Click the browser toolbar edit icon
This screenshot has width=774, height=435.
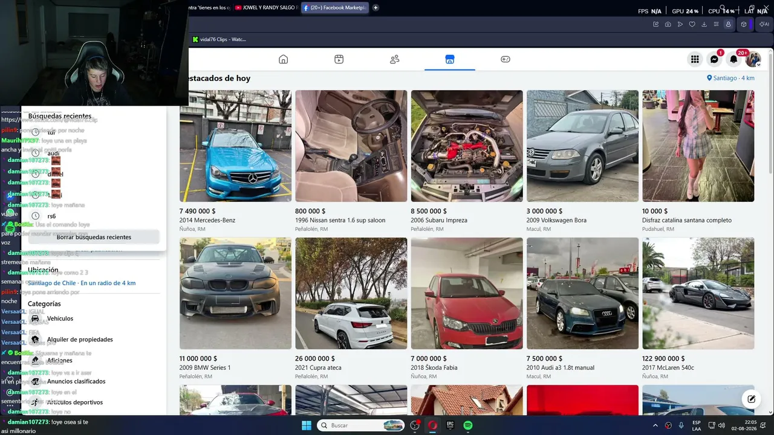[655, 24]
